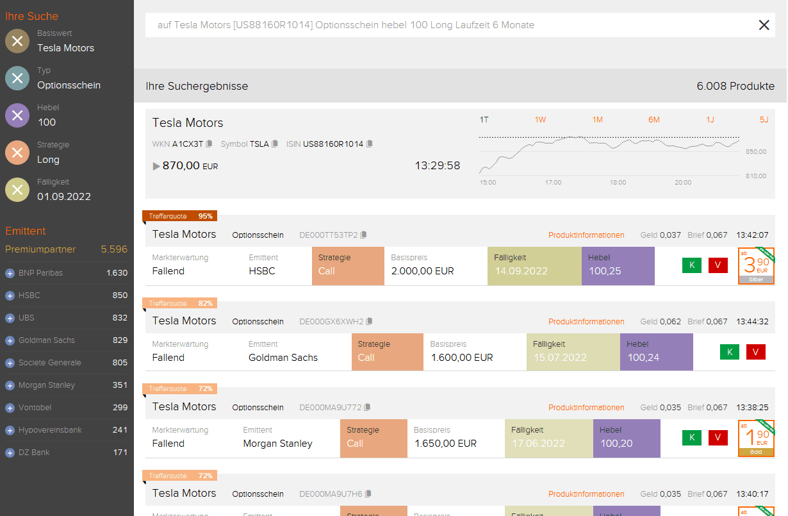This screenshot has height=516, width=788.
Task: Expand the UBS issuer filter
Action: pyautogui.click(x=10, y=318)
